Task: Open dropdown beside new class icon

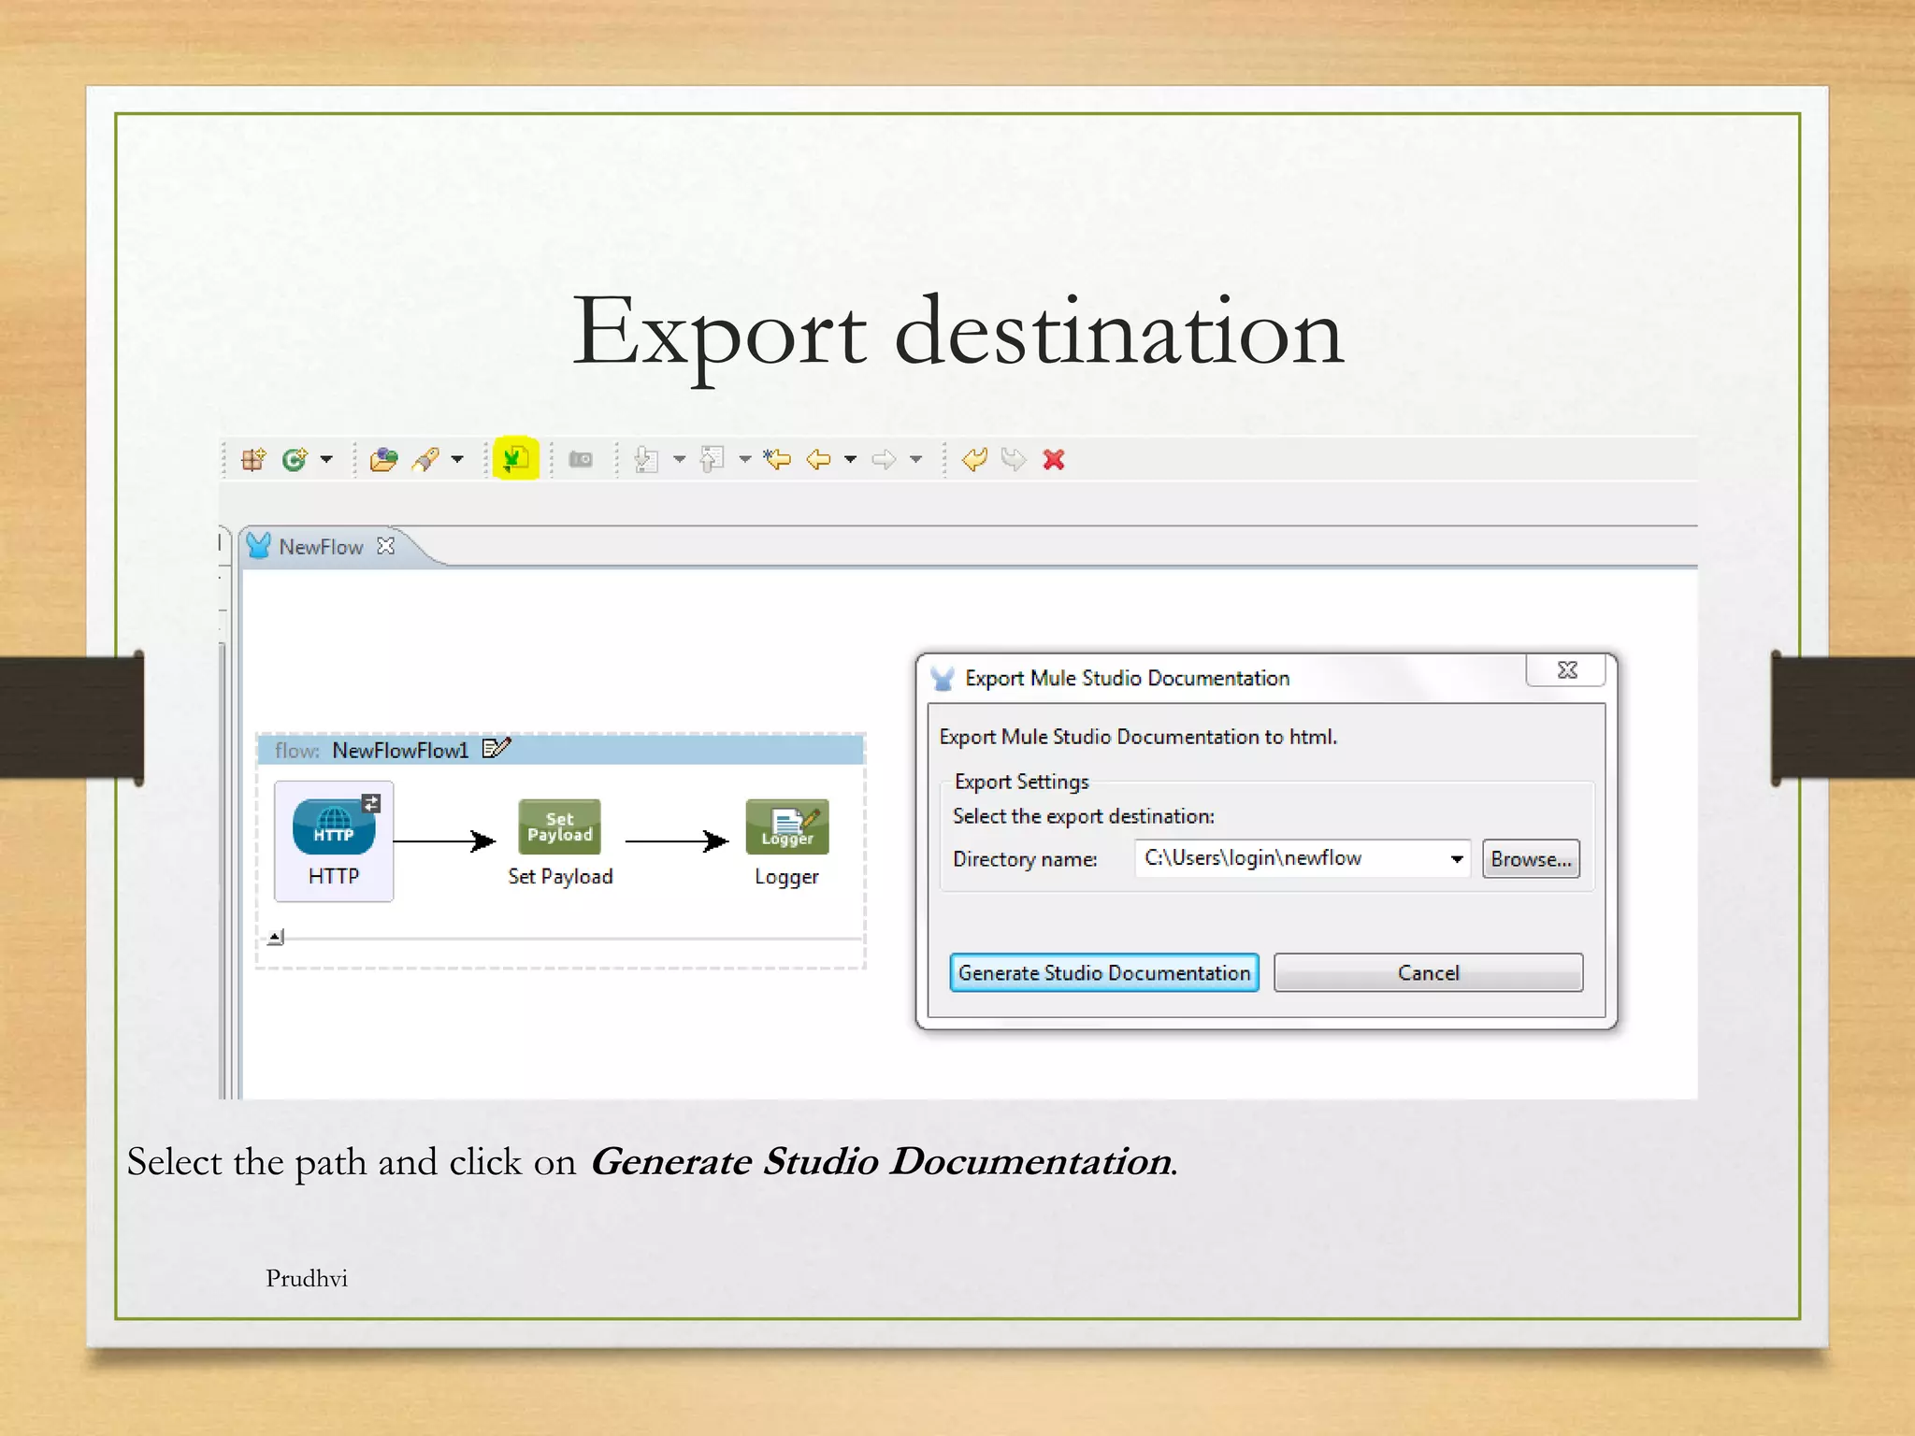Action: coord(326,459)
